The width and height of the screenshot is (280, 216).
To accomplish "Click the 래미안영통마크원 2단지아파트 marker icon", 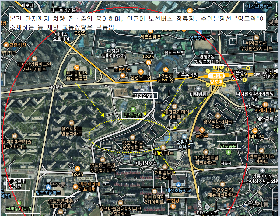I will tap(34, 58).
